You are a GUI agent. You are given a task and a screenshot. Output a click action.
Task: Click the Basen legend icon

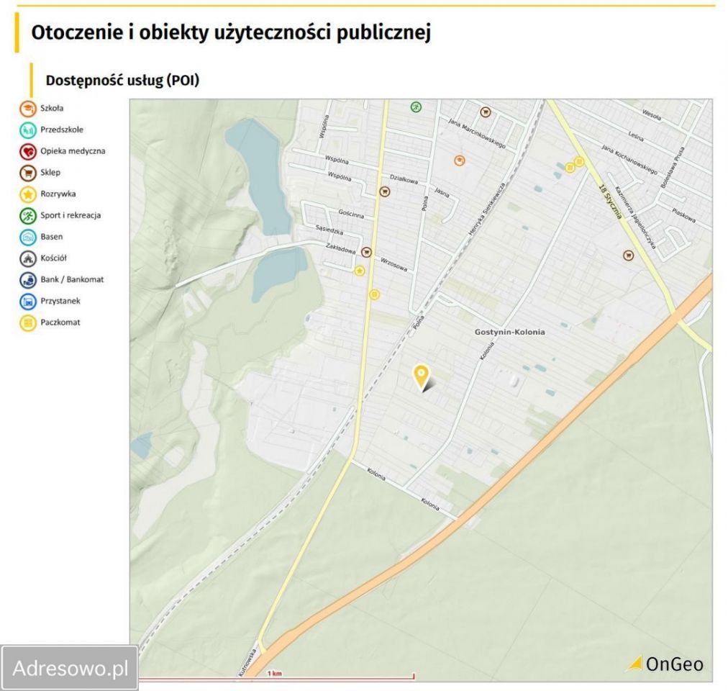coord(27,236)
